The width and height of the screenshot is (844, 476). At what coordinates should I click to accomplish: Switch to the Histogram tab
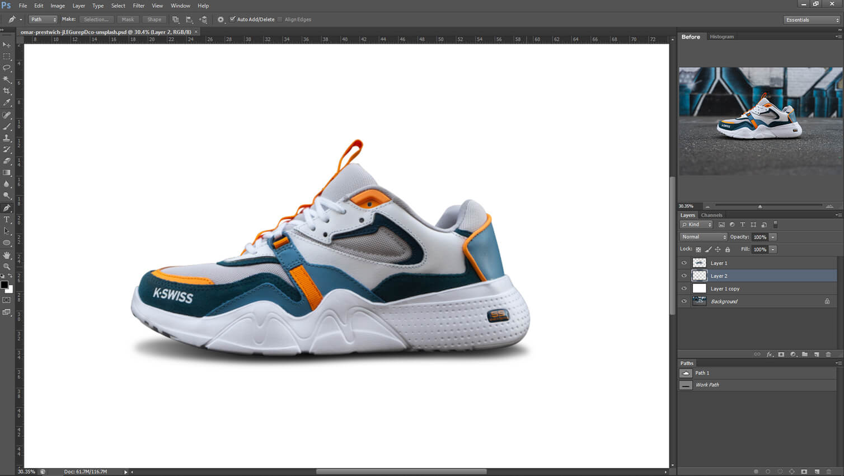click(721, 36)
